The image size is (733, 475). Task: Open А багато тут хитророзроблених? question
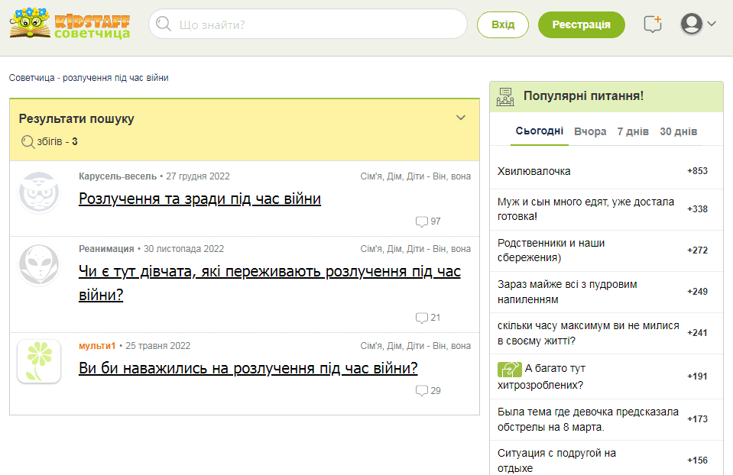pos(541,377)
